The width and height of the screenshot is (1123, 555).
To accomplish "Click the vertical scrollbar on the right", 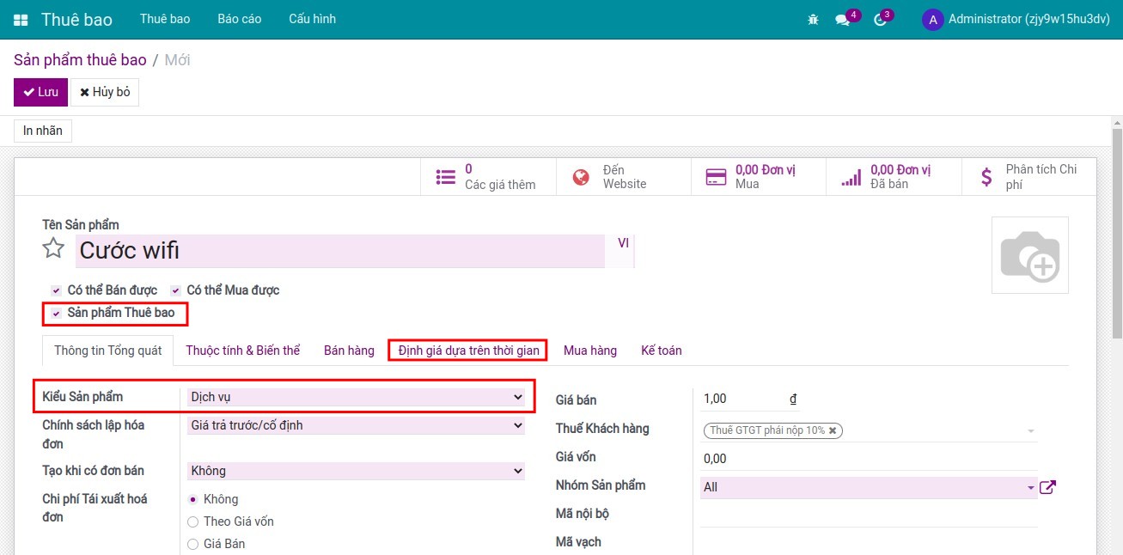I will (1116, 232).
